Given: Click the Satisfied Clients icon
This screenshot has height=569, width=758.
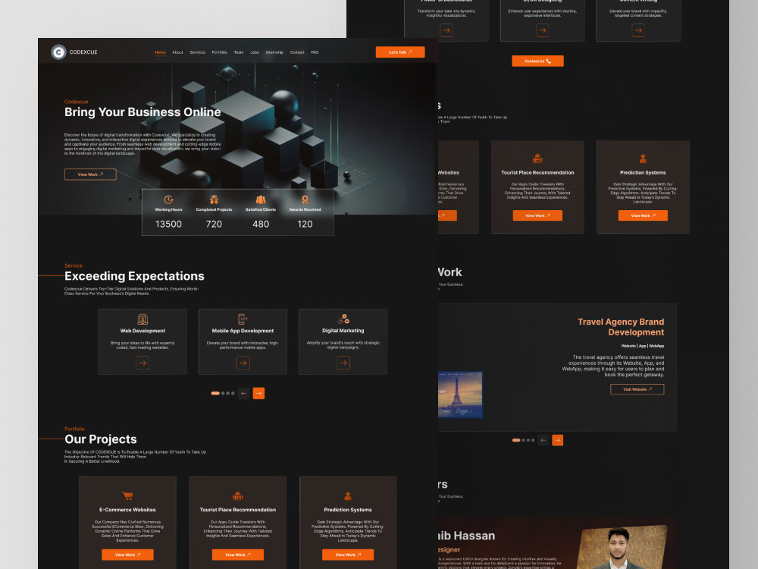Looking at the screenshot, I should point(261,200).
